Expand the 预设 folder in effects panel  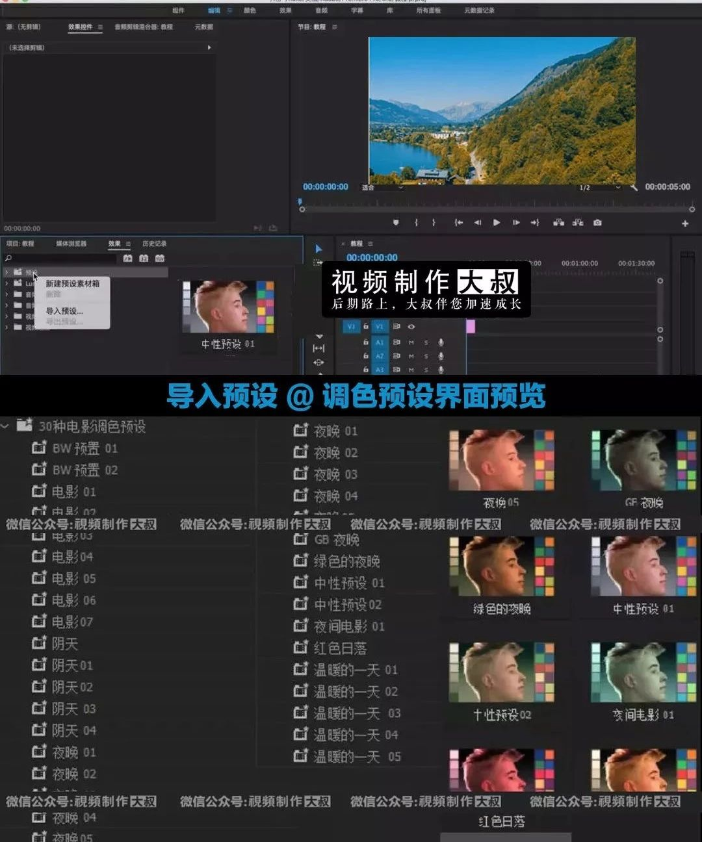point(6,272)
